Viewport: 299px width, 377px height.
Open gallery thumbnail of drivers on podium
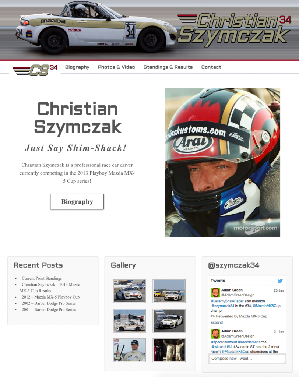(x=169, y=350)
